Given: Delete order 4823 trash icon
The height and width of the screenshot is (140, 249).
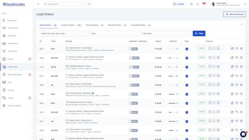Looking at the screenshot, I should [x=241, y=49].
